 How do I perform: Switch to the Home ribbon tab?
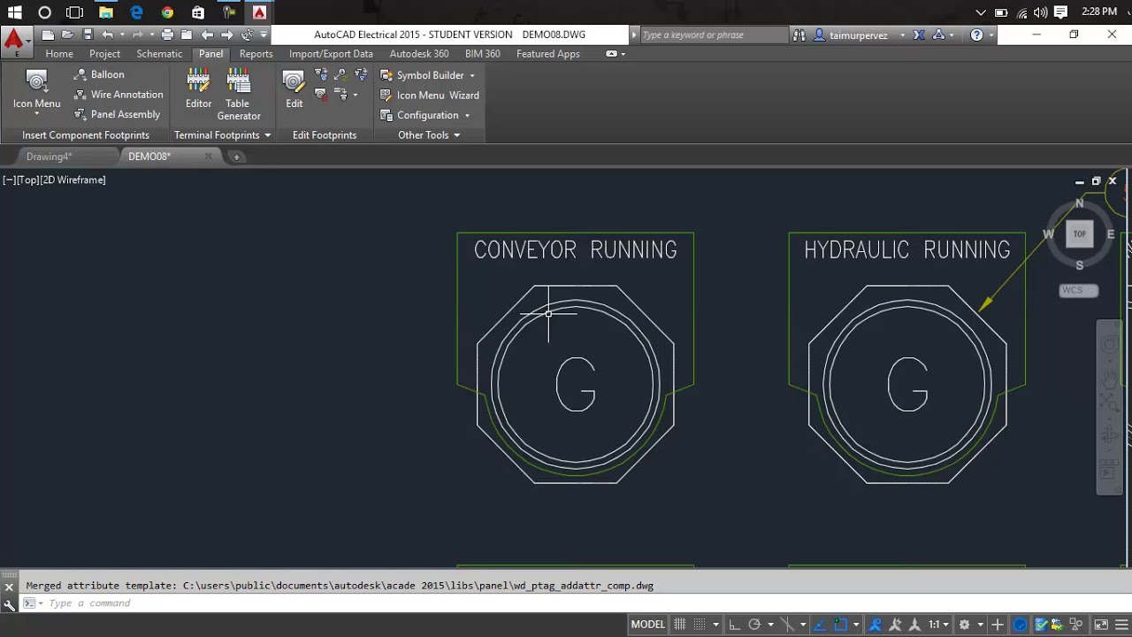coord(59,54)
